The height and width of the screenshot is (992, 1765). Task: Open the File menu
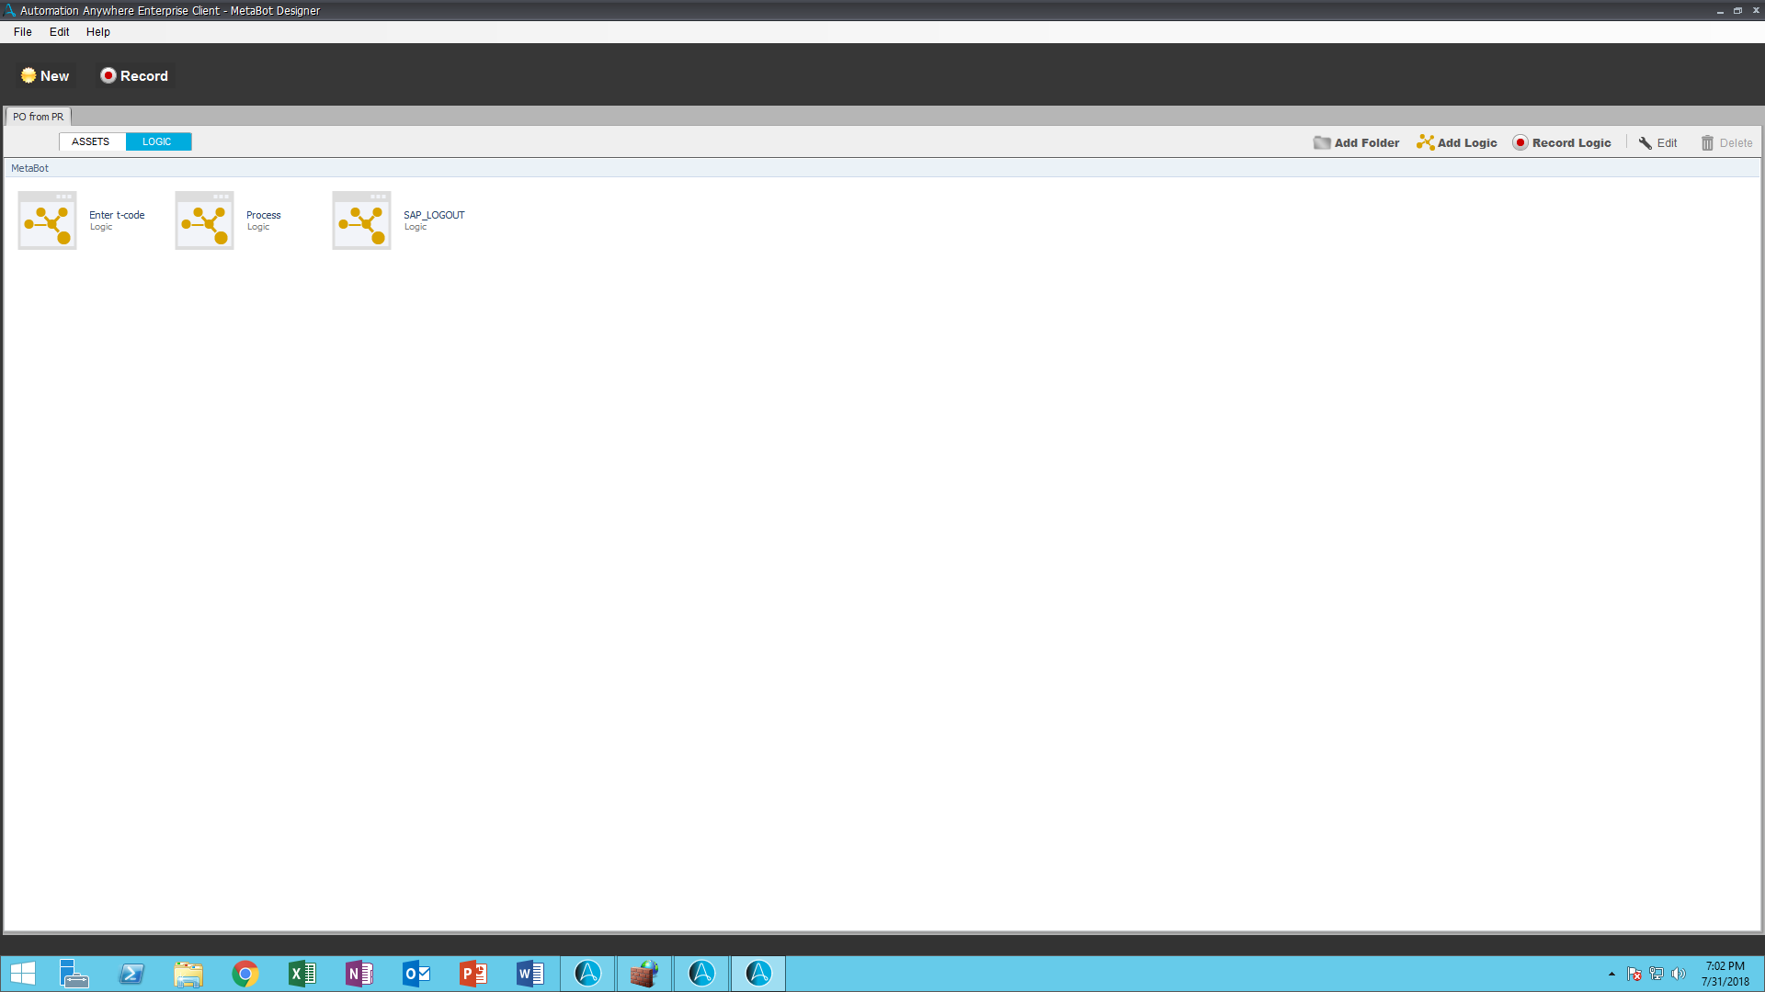pos(23,32)
